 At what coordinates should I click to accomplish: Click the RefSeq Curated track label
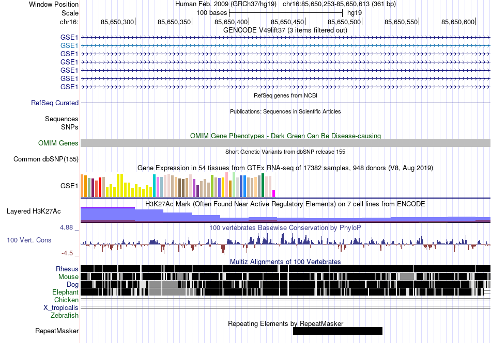tap(55, 103)
